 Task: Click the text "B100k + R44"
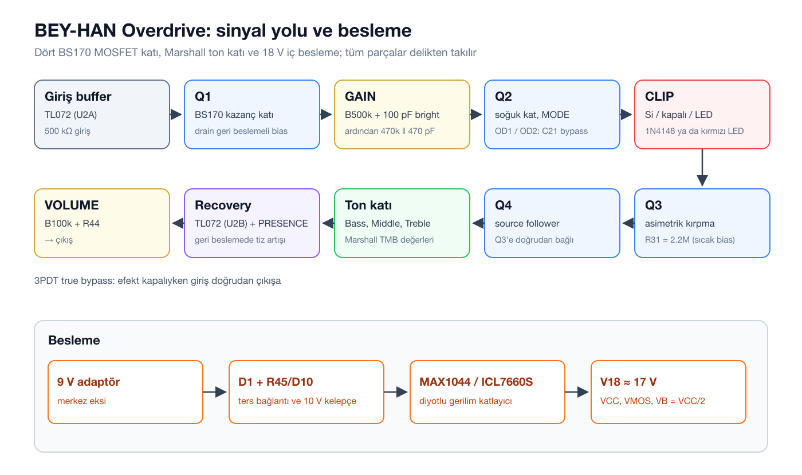click(72, 223)
